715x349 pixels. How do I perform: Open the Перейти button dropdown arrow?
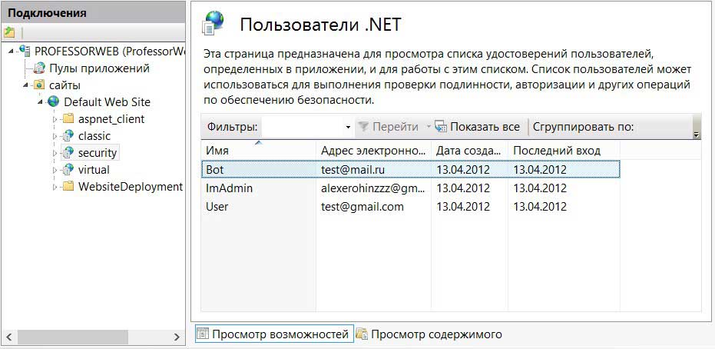coord(429,128)
